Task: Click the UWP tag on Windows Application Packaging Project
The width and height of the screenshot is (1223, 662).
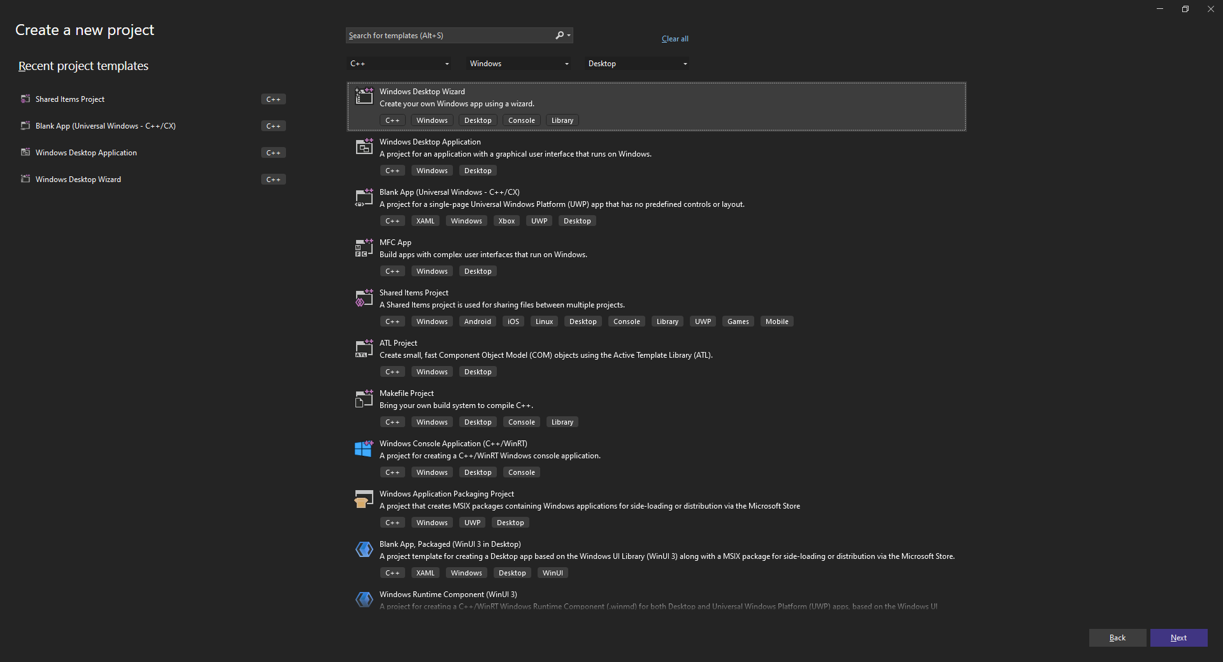Action: 472,523
